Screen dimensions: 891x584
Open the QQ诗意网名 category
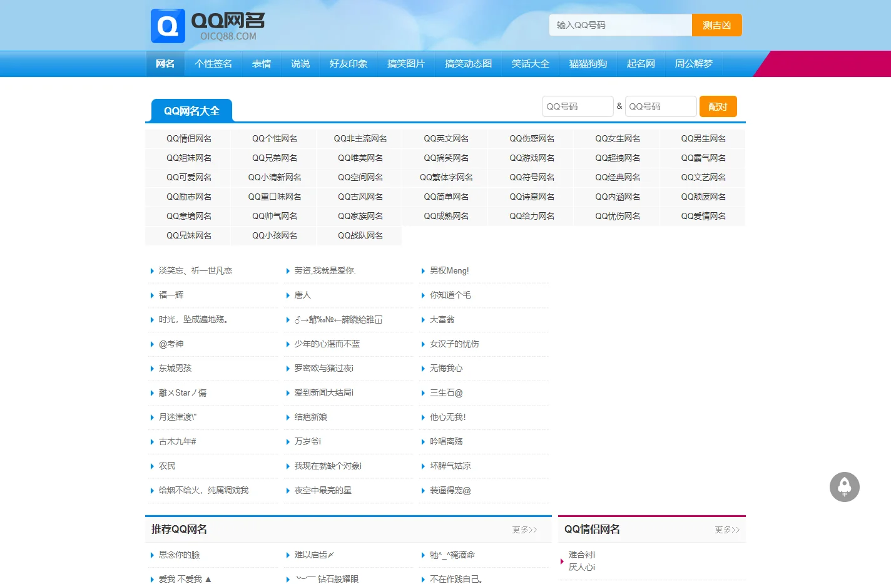[x=532, y=197]
